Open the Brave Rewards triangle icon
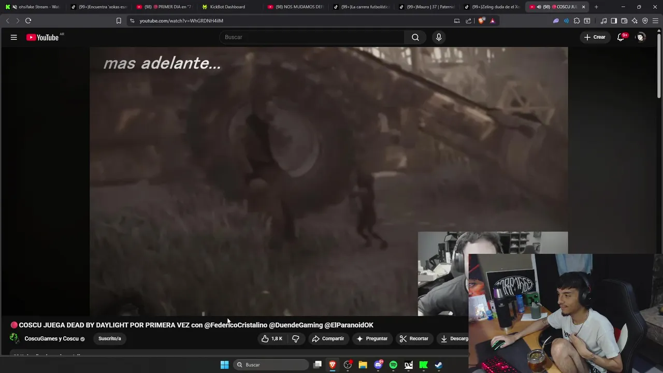Screen dimensions: 663x373 [492, 21]
